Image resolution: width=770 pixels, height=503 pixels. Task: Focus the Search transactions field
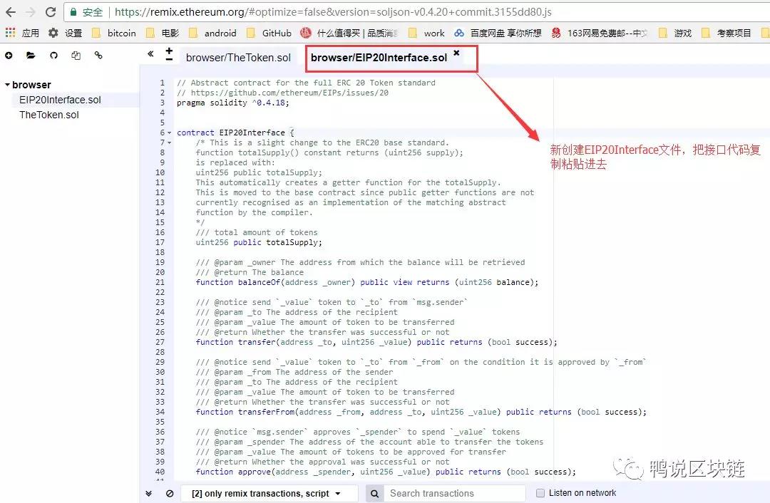point(454,494)
